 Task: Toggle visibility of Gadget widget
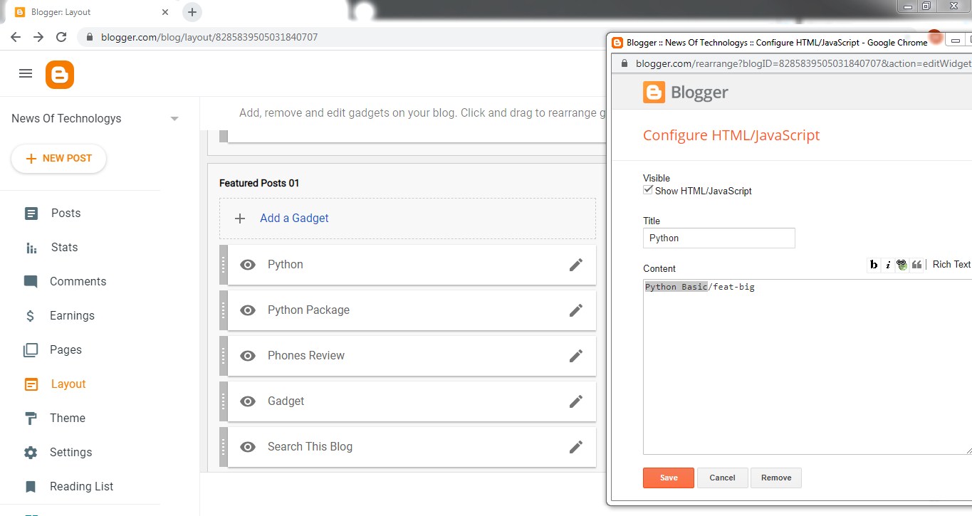[248, 401]
